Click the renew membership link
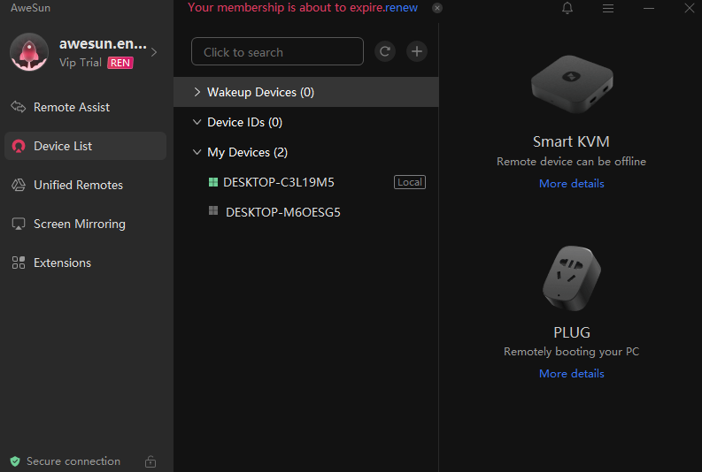This screenshot has height=472, width=702. coord(401,8)
